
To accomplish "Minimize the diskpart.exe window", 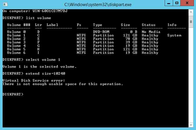I will pyautogui.click(x=169, y=3).
